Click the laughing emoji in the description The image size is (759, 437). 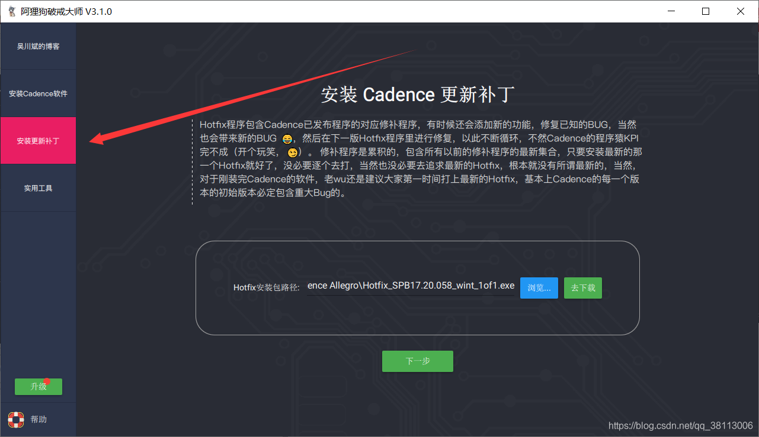(x=287, y=139)
